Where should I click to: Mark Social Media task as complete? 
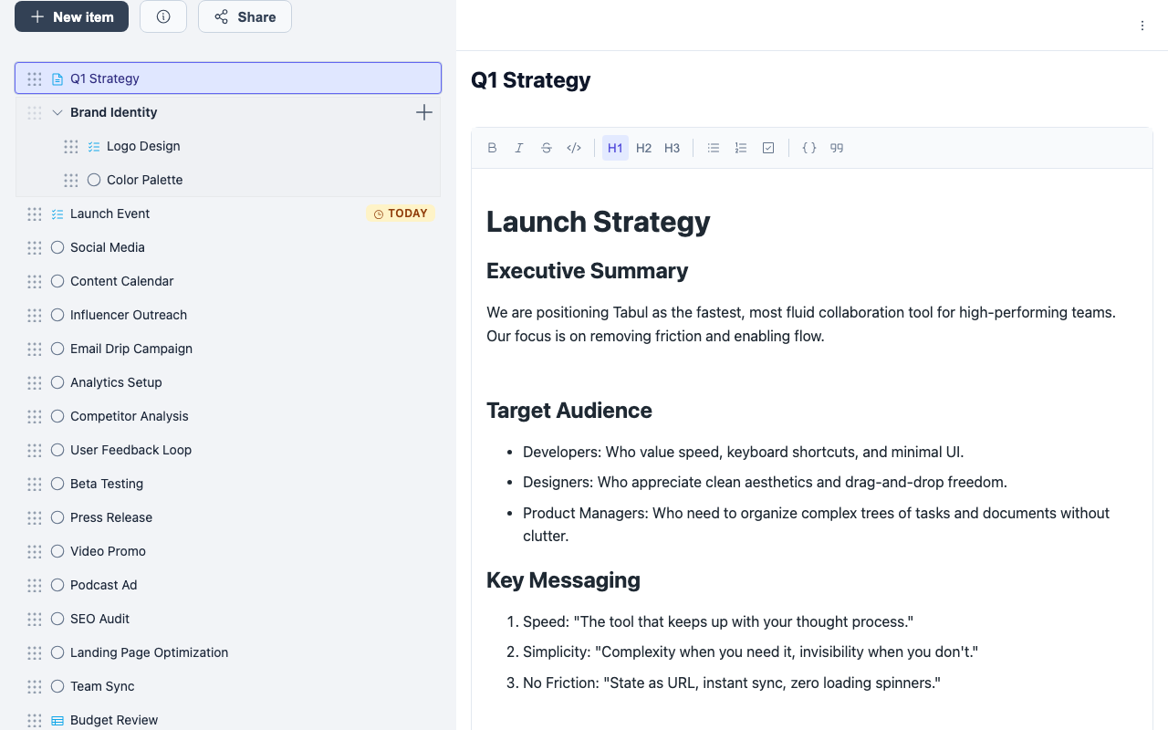click(x=57, y=247)
